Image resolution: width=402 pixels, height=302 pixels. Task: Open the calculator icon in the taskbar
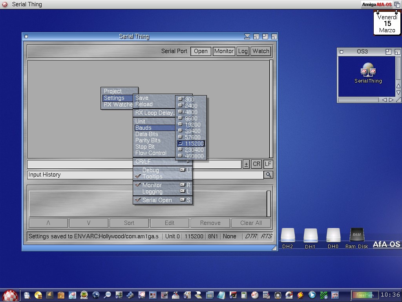point(244,295)
